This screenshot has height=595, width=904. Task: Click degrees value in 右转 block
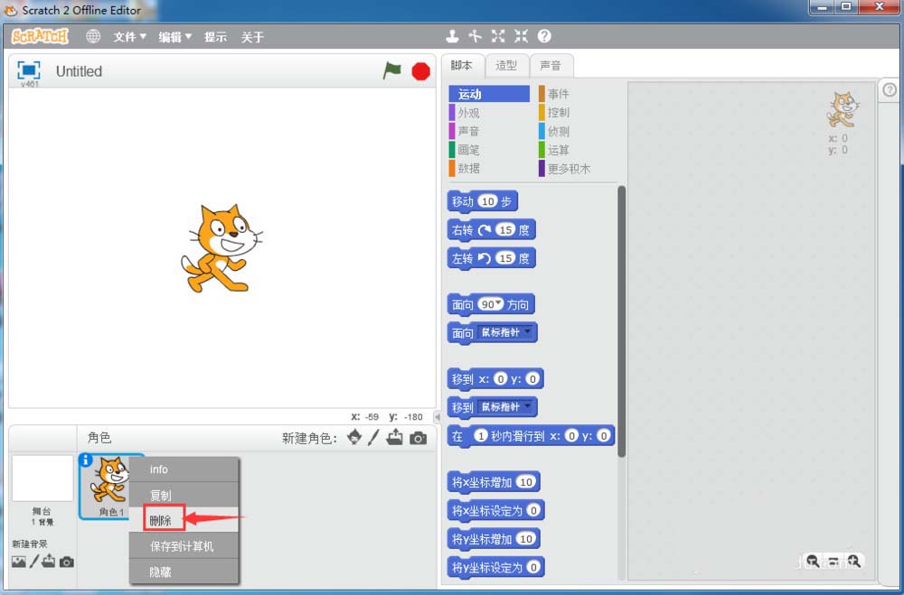[x=505, y=230]
